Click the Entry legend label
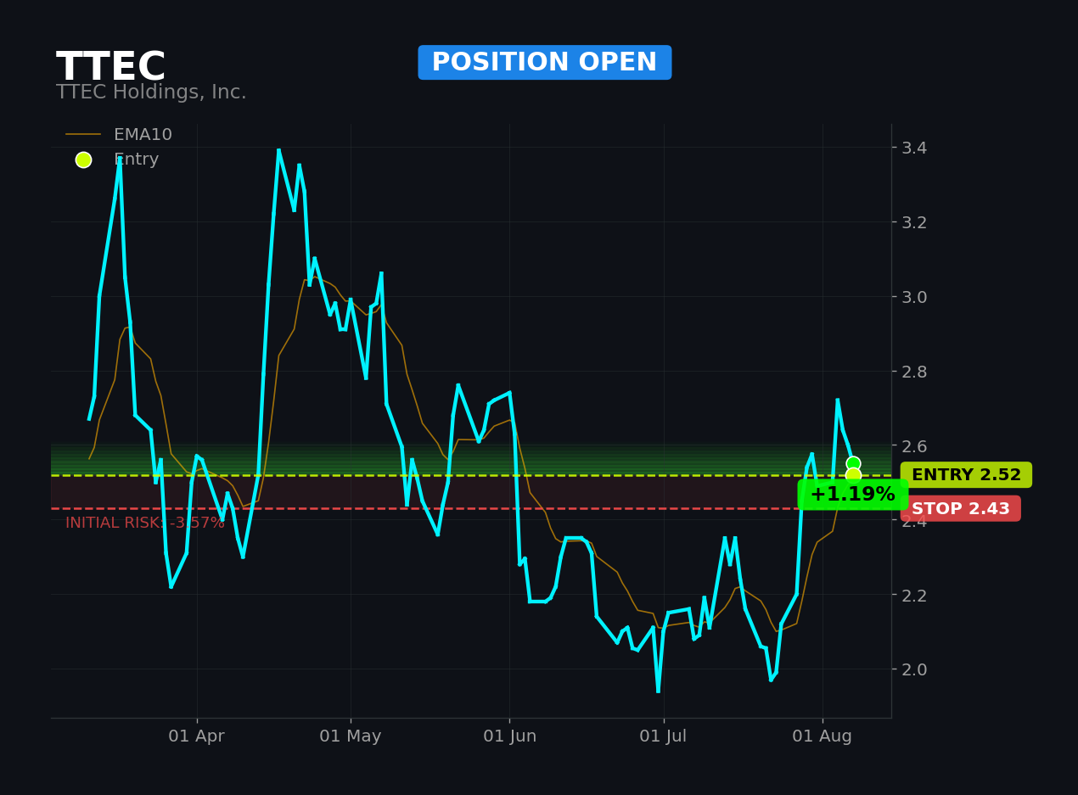The height and width of the screenshot is (795, 1078). [136, 160]
